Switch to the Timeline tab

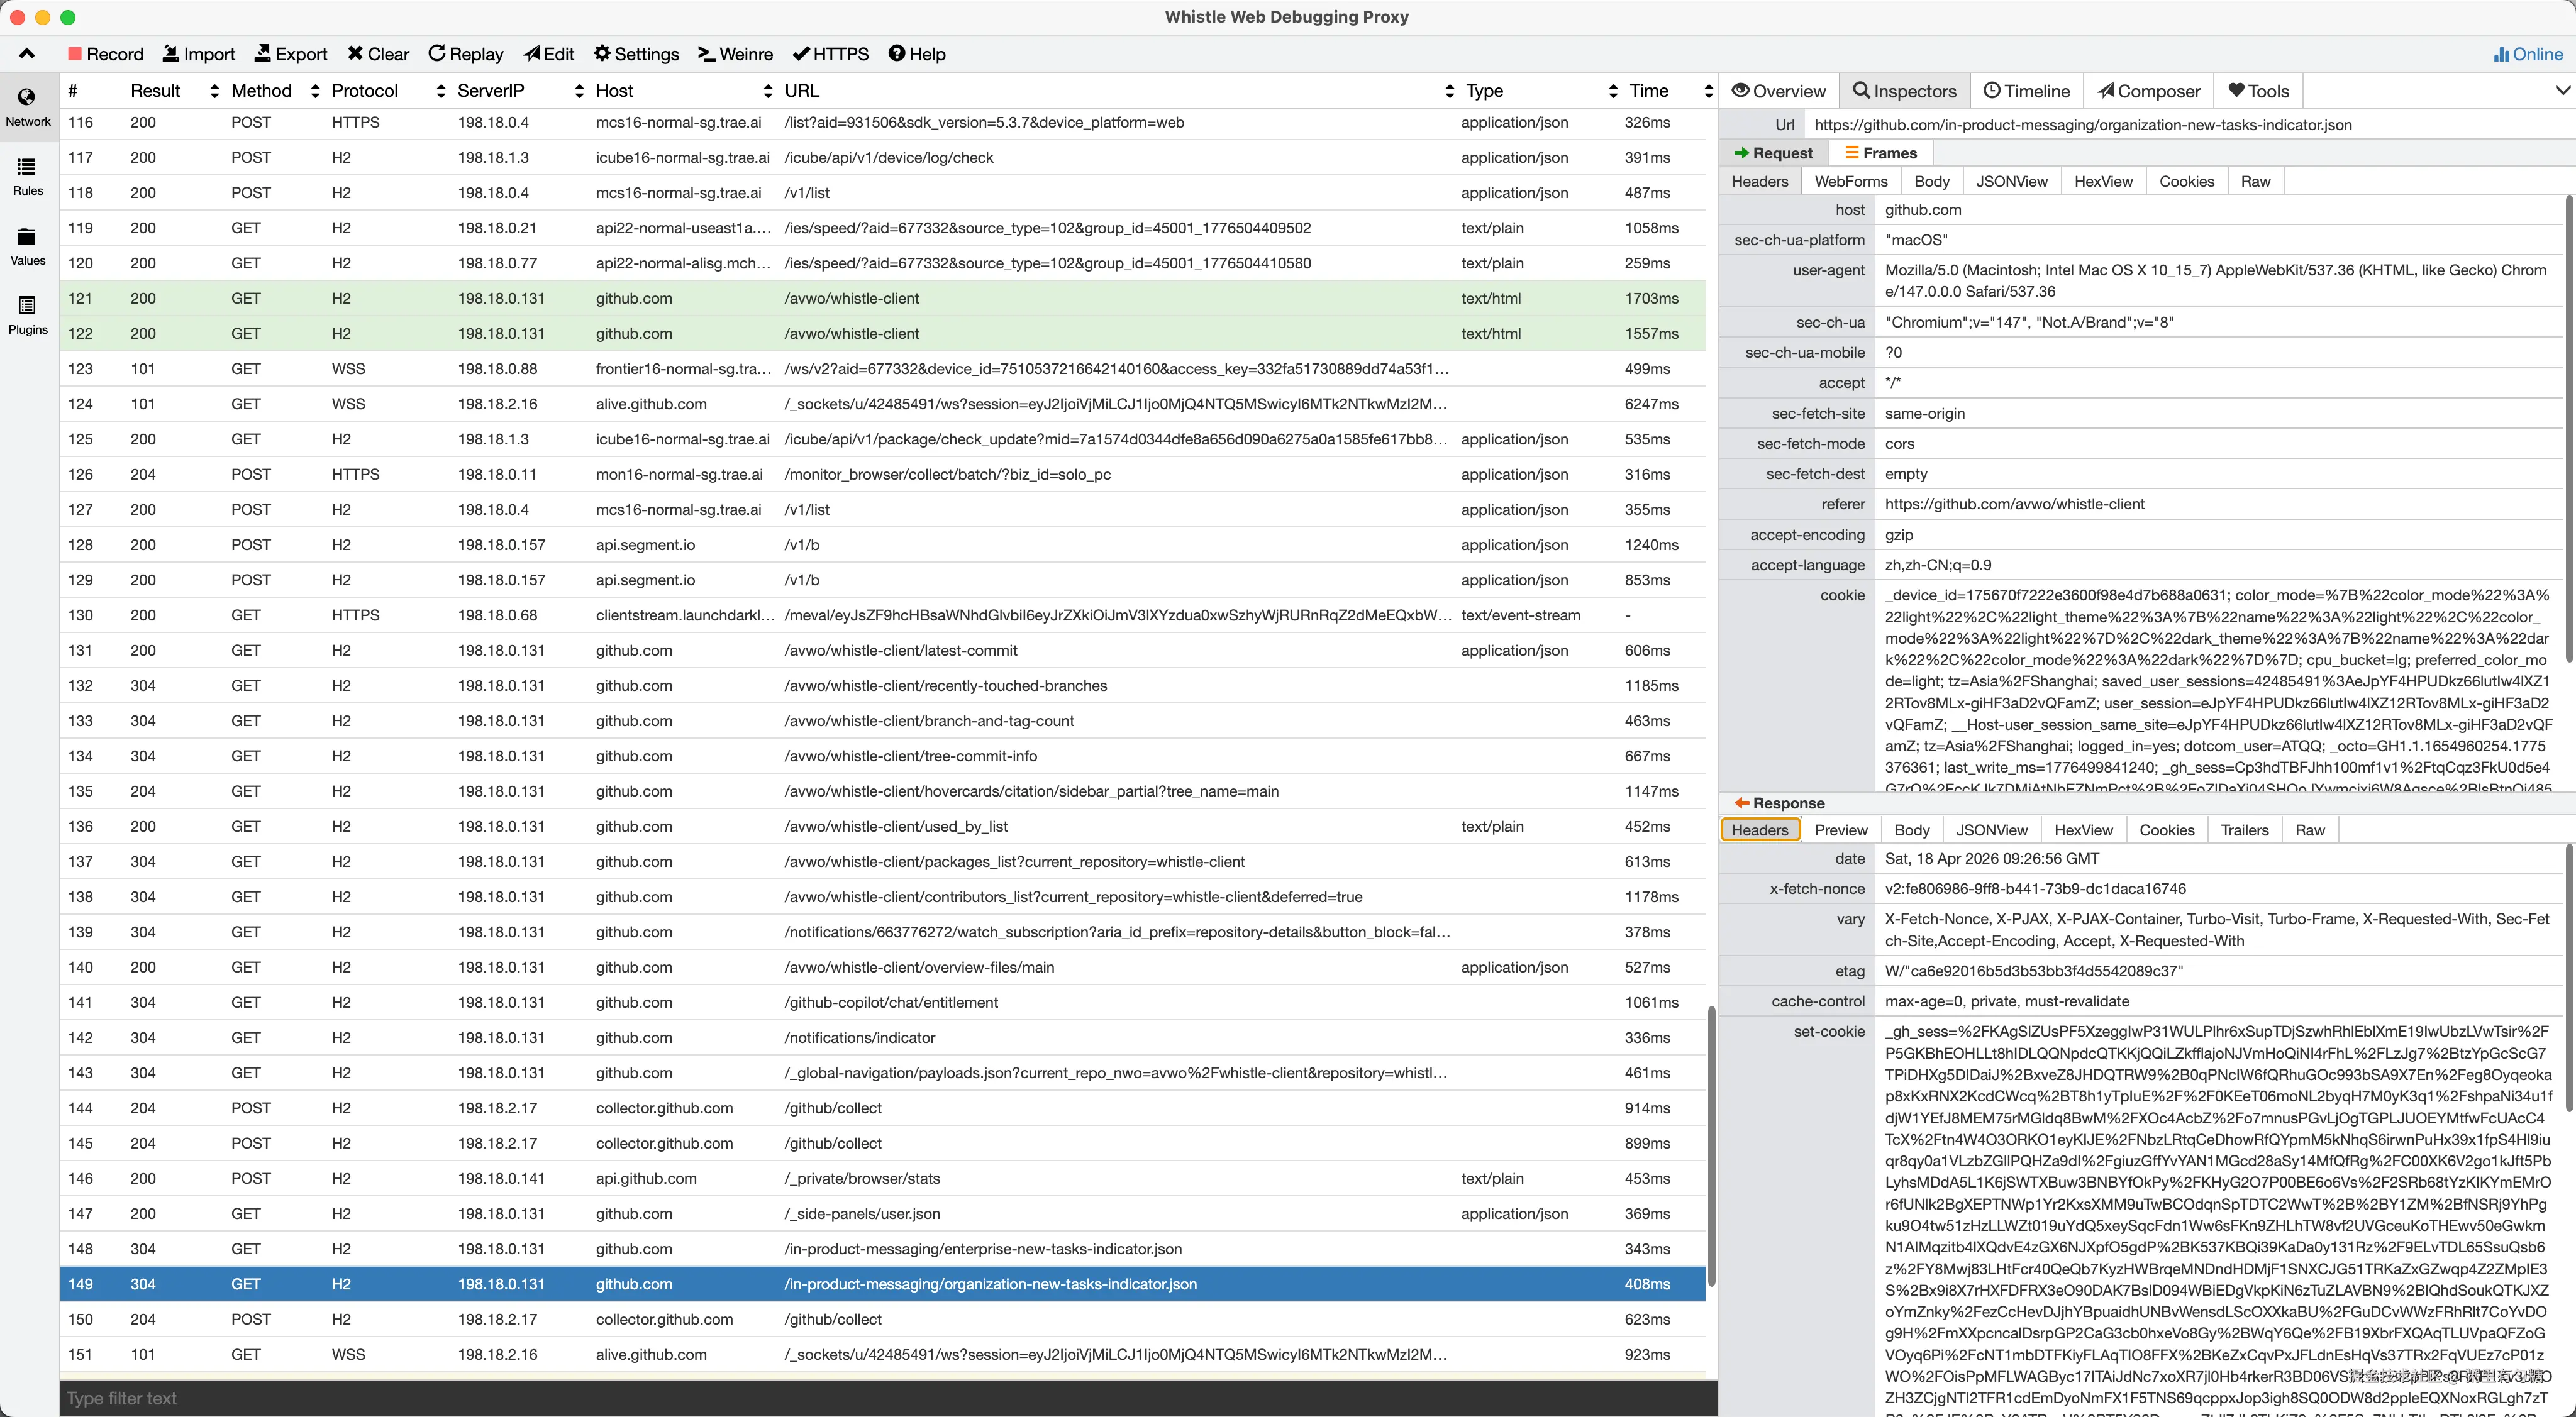point(2026,91)
